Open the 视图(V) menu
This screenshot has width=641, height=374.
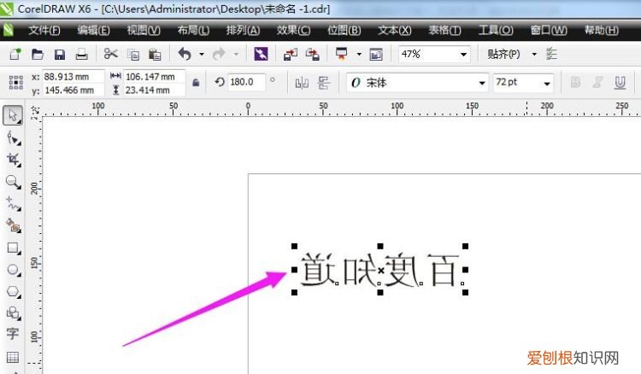tap(144, 30)
